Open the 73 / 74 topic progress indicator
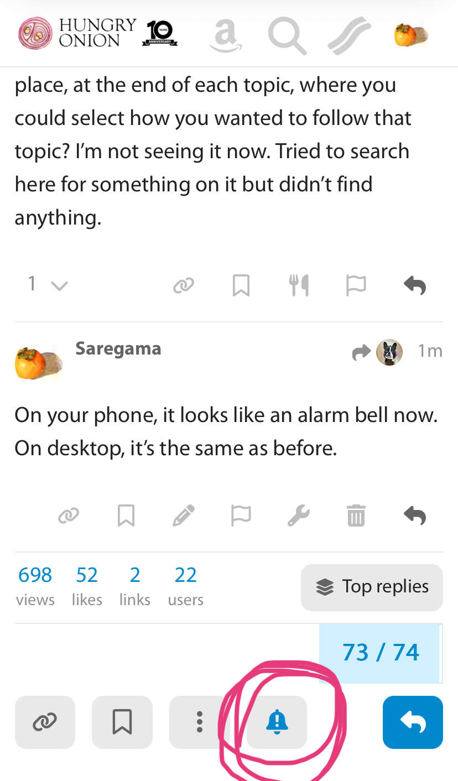The height and width of the screenshot is (781, 458). 381,653
